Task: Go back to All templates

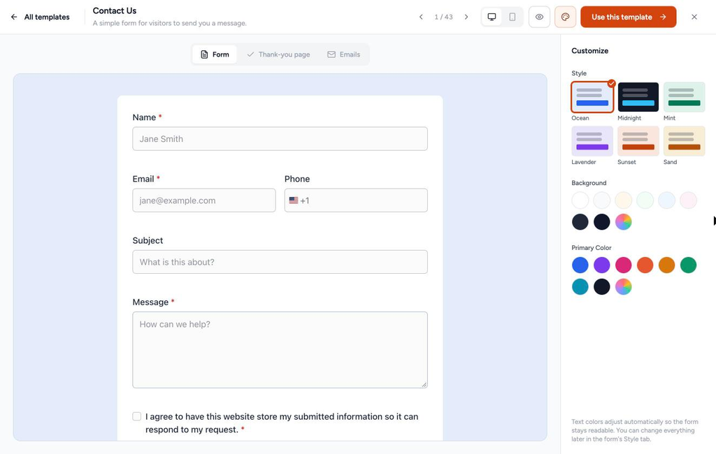Action: 40,17
